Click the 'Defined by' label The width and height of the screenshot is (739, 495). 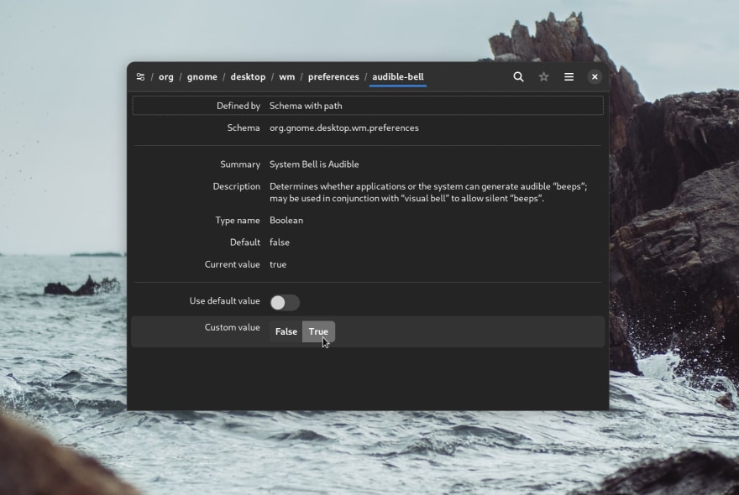(238, 106)
